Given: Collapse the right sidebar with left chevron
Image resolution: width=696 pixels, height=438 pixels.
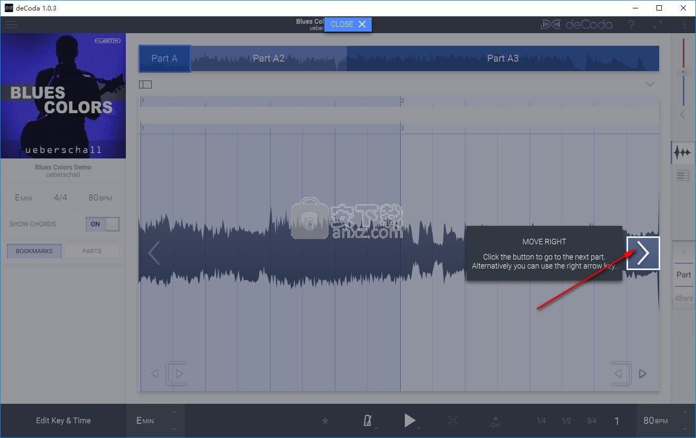Looking at the screenshot, I should click(683, 114).
